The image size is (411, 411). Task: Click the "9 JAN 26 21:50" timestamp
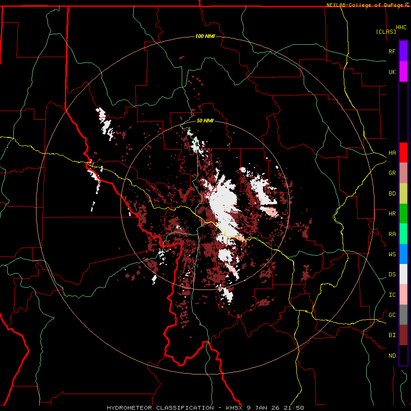click(x=275, y=408)
